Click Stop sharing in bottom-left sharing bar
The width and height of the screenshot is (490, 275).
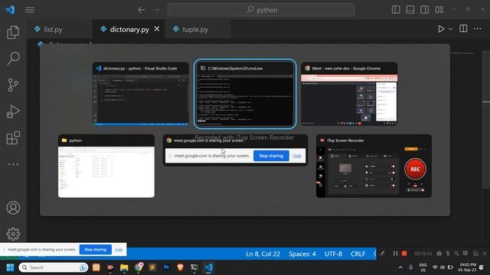[95, 250]
